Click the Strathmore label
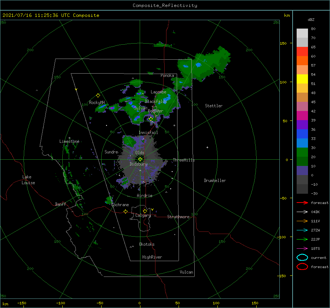This screenshot has height=308, width=330. click(x=178, y=217)
